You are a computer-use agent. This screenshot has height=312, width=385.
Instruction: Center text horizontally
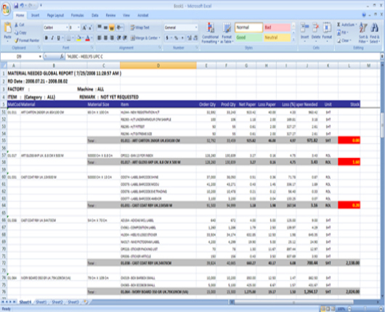(105, 38)
